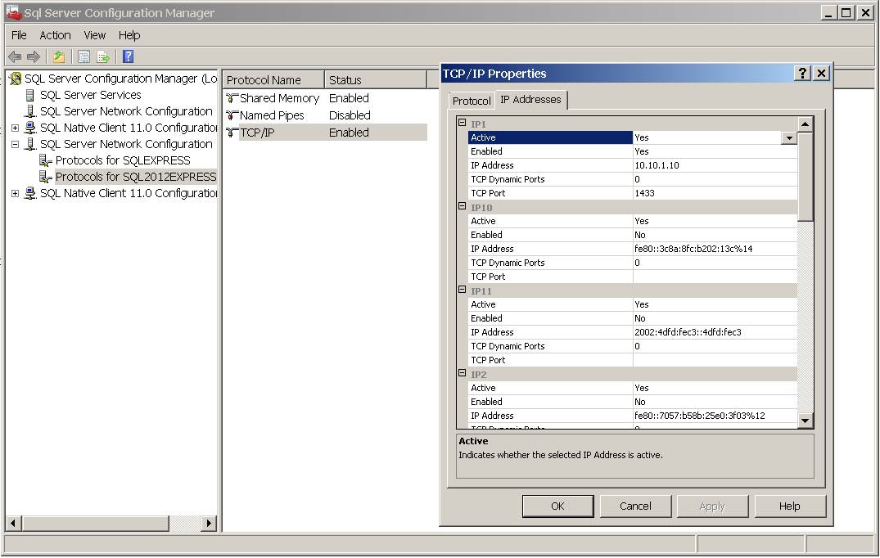Click the dialog's Help button
The height and width of the screenshot is (558, 880).
pos(790,506)
